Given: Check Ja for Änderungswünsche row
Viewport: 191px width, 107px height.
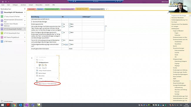Looking at the screenshot, I should (x=63, y=24).
